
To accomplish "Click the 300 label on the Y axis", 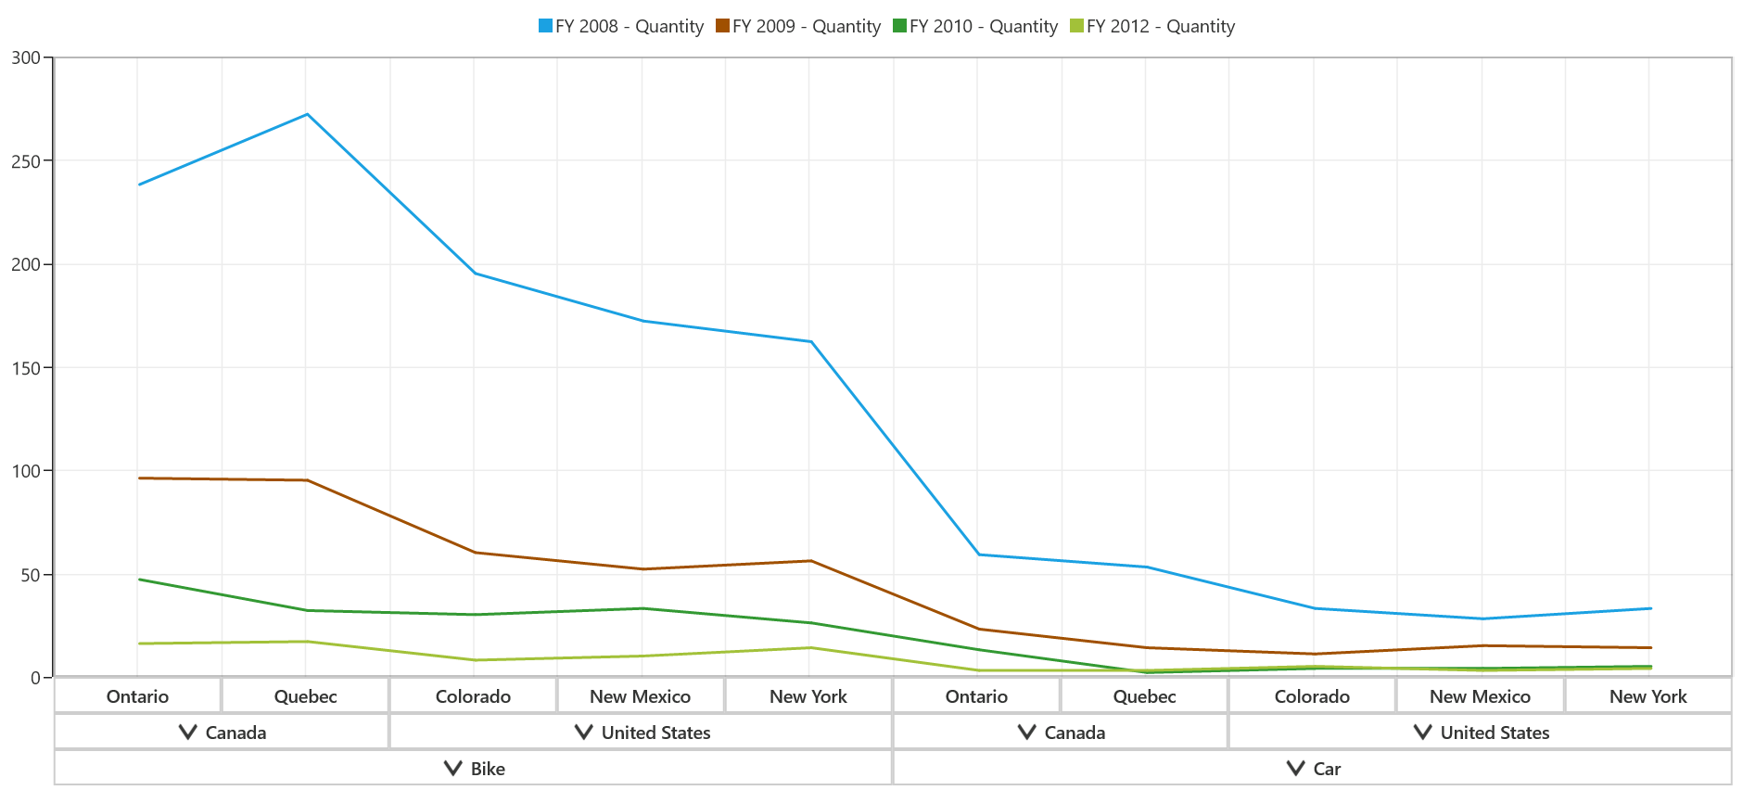I will 26,57.
